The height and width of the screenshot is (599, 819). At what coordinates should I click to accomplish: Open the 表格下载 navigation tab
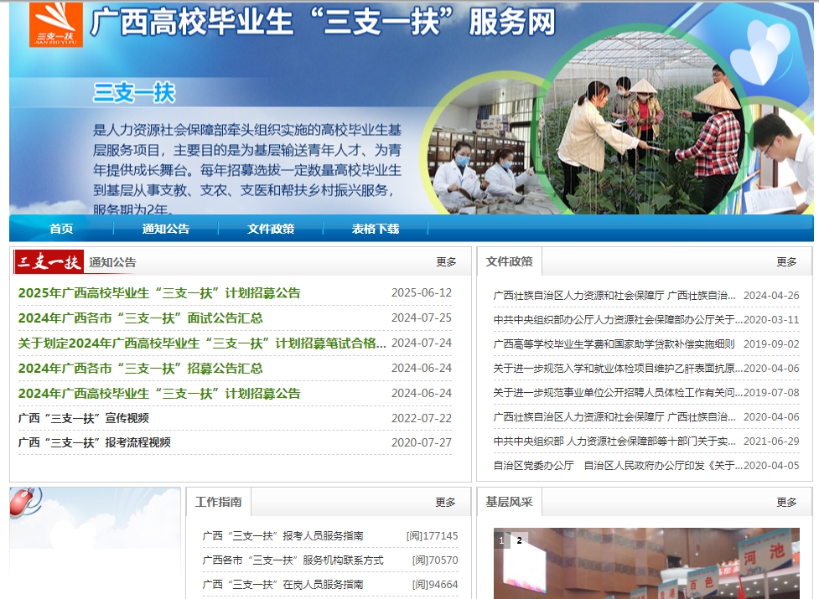pos(376,227)
